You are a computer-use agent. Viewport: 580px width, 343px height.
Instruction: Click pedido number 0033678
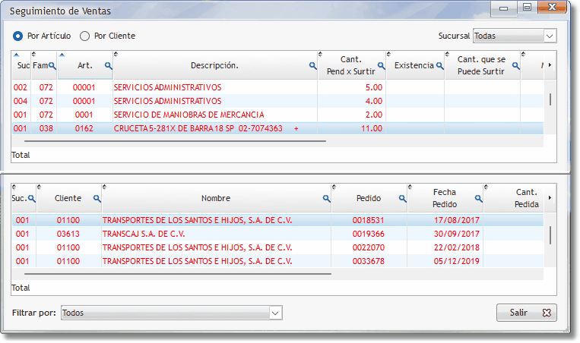pos(369,261)
